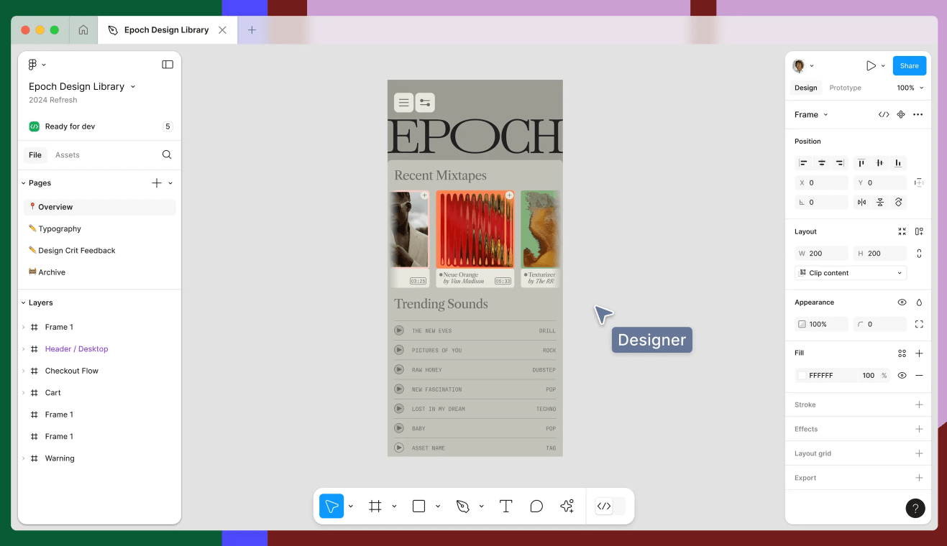947x546 pixels.
Task: Add auto layout icon in Layout
Action: tap(919, 231)
